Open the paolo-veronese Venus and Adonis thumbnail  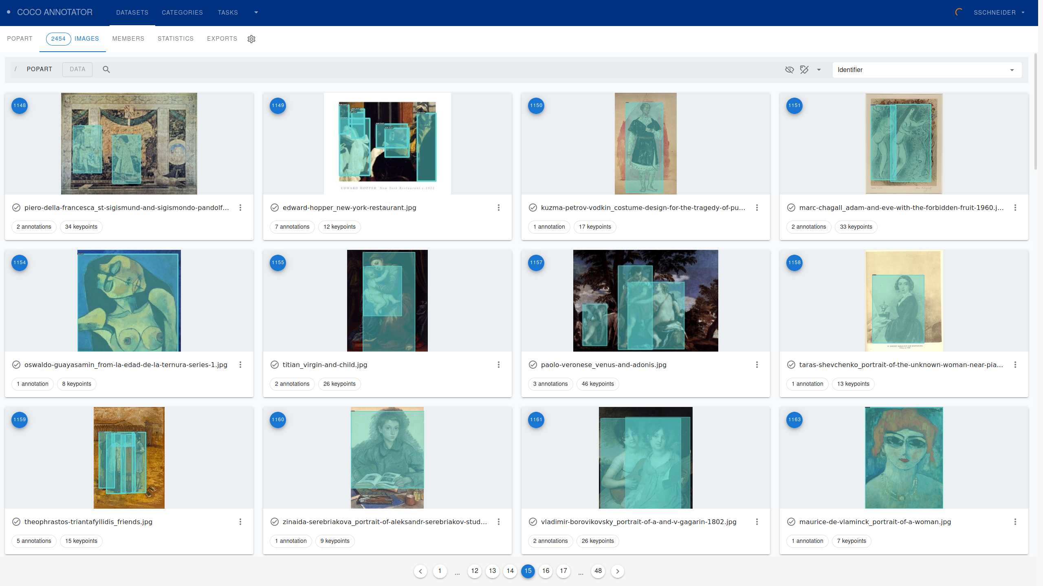pos(646,301)
